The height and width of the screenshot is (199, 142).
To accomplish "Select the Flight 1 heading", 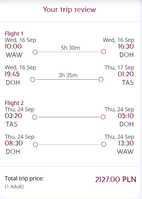I will point(14,34).
